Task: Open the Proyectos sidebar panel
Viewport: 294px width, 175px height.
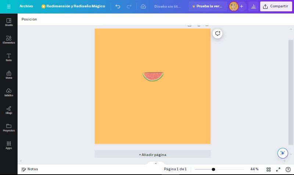Action: point(9,128)
